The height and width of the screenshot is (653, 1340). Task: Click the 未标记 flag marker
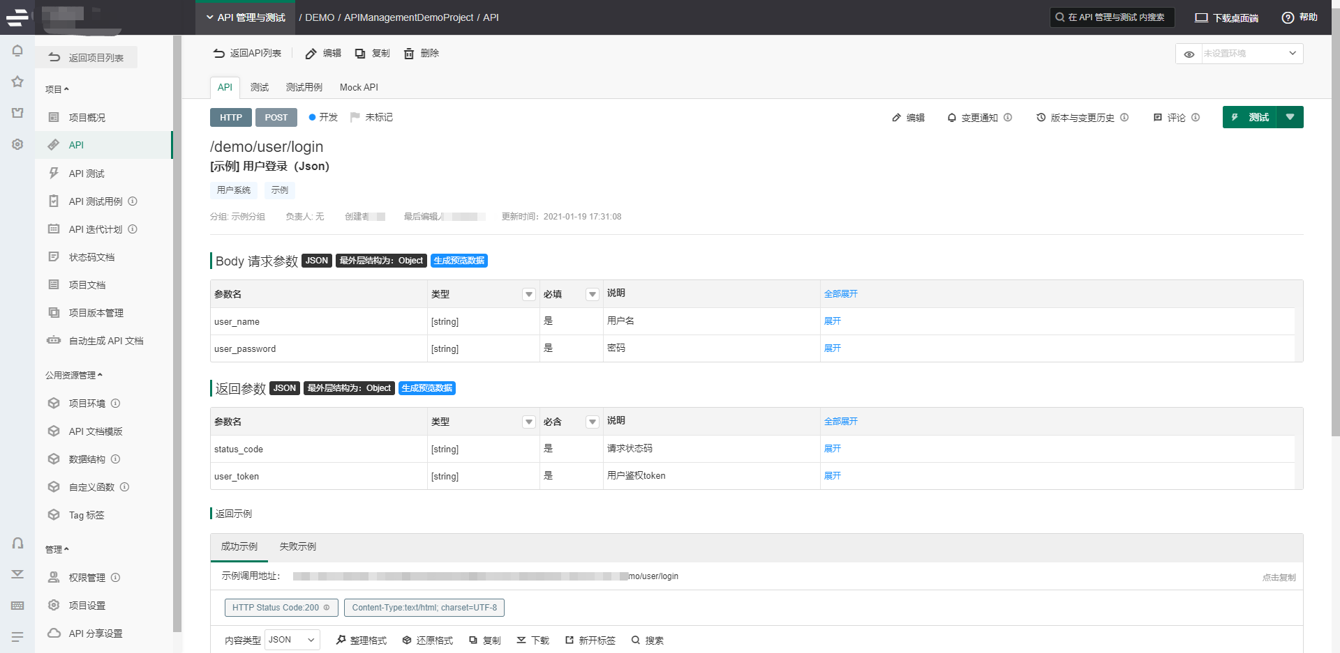click(x=371, y=117)
